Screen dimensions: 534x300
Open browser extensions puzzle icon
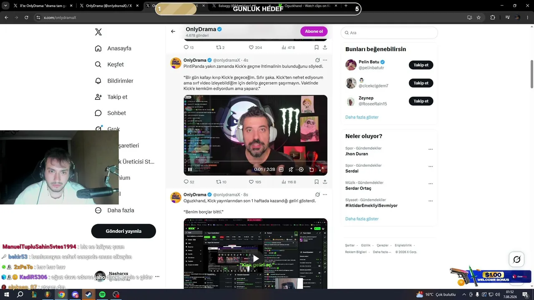click(493, 17)
